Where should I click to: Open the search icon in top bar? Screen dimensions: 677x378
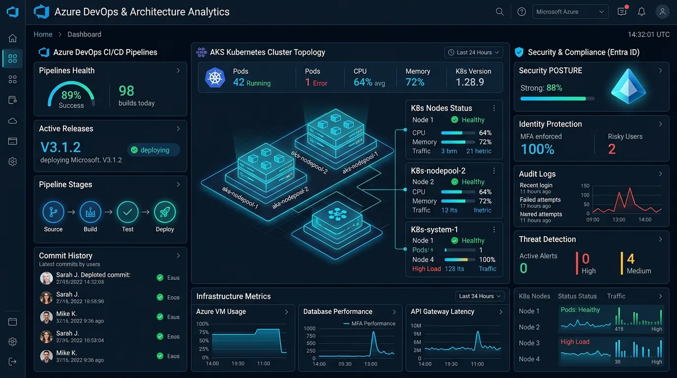pyautogui.click(x=499, y=12)
